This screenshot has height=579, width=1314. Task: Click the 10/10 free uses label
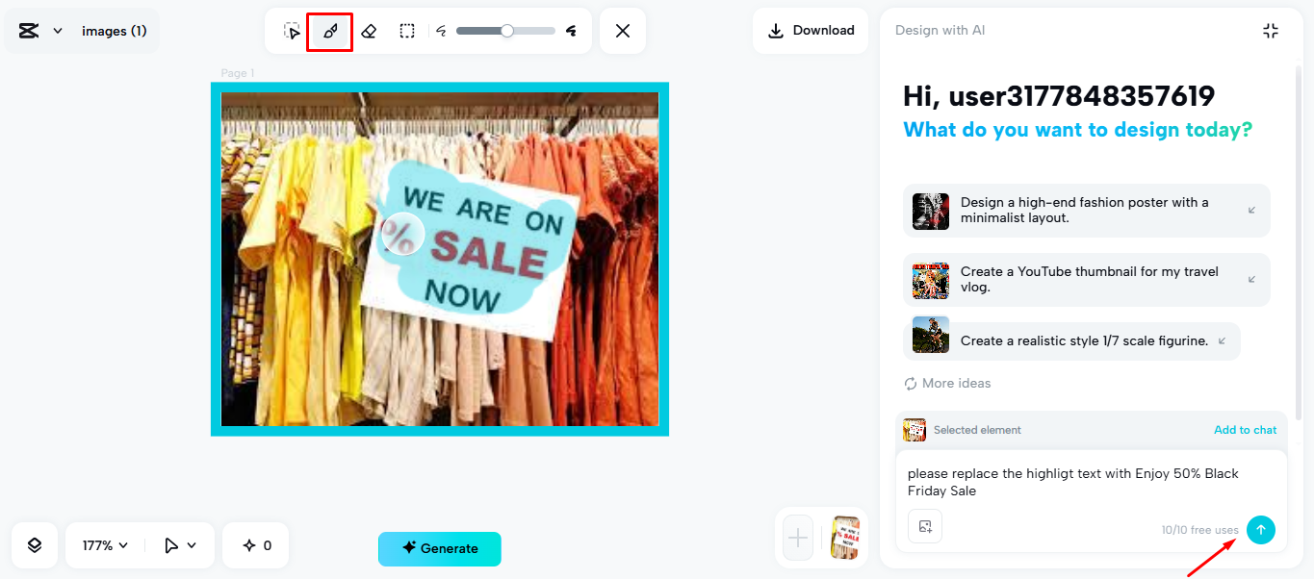1199,530
